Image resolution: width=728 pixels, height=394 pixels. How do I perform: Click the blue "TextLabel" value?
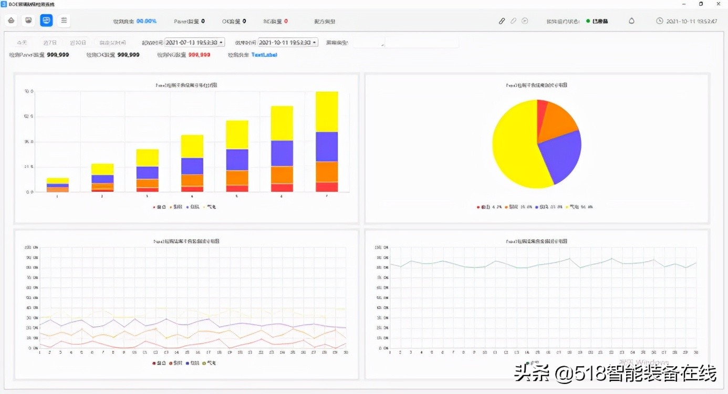point(264,55)
